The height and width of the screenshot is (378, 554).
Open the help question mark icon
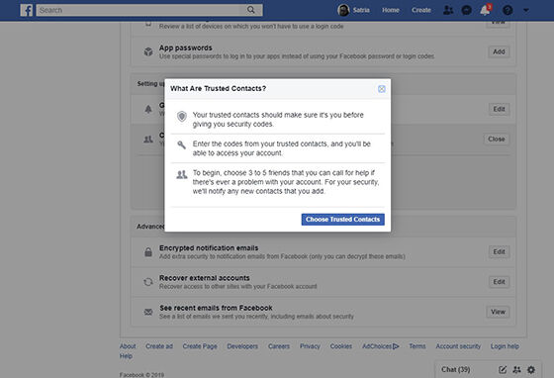tap(508, 10)
